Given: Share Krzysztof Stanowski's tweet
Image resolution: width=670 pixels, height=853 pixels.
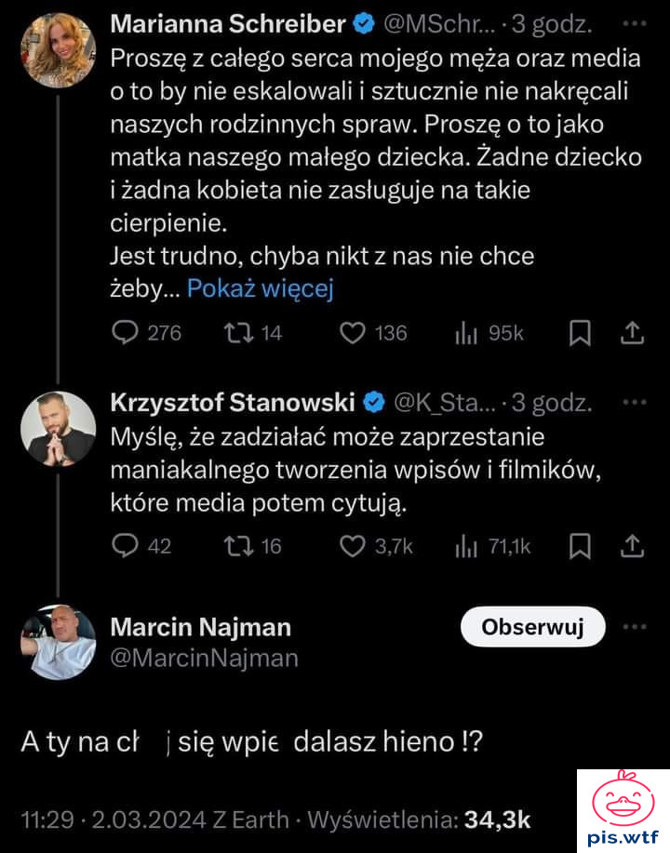Looking at the screenshot, I should pyautogui.click(x=632, y=546).
